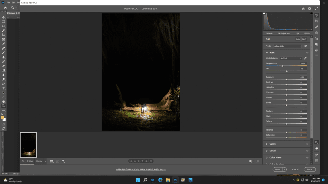The width and height of the screenshot is (328, 184).
Task: Select the Pen tool in Photoshop
Action: coord(3,84)
